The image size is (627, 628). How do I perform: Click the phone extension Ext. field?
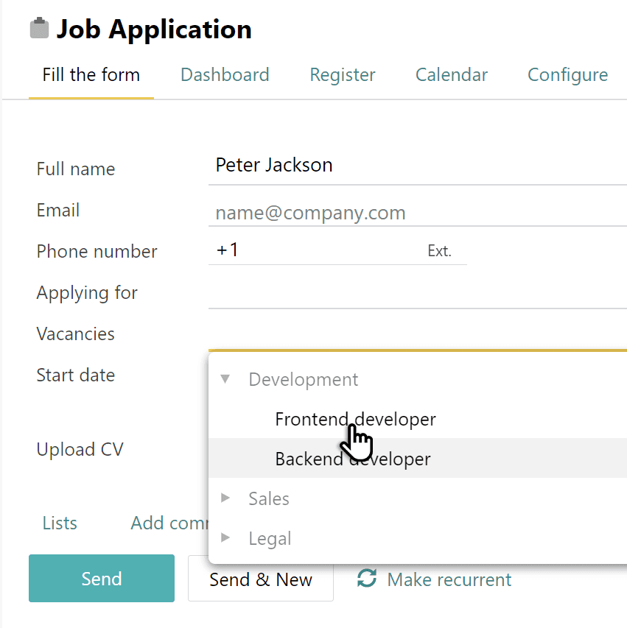tap(439, 250)
